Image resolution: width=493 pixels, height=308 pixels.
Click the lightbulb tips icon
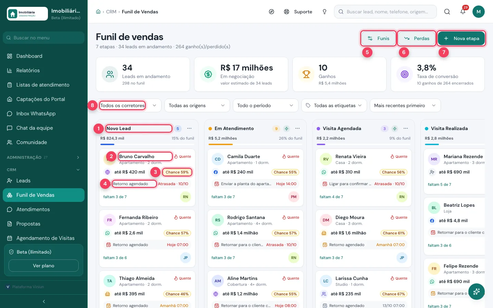[x=325, y=12]
